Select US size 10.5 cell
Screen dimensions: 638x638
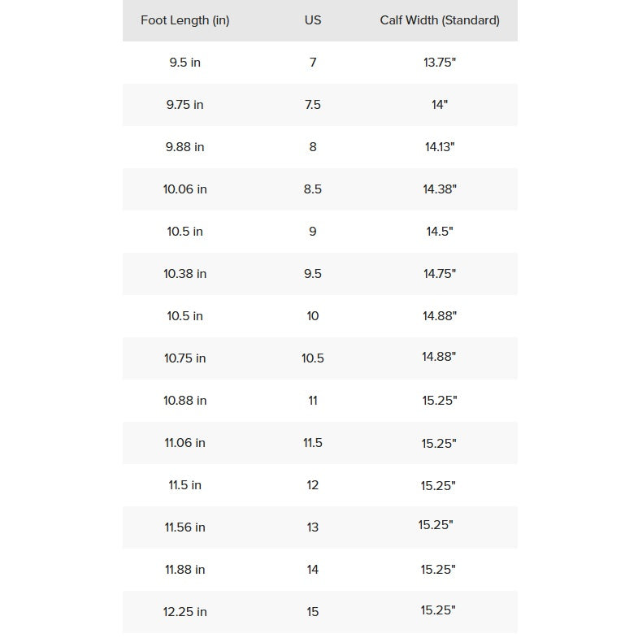[312, 358]
